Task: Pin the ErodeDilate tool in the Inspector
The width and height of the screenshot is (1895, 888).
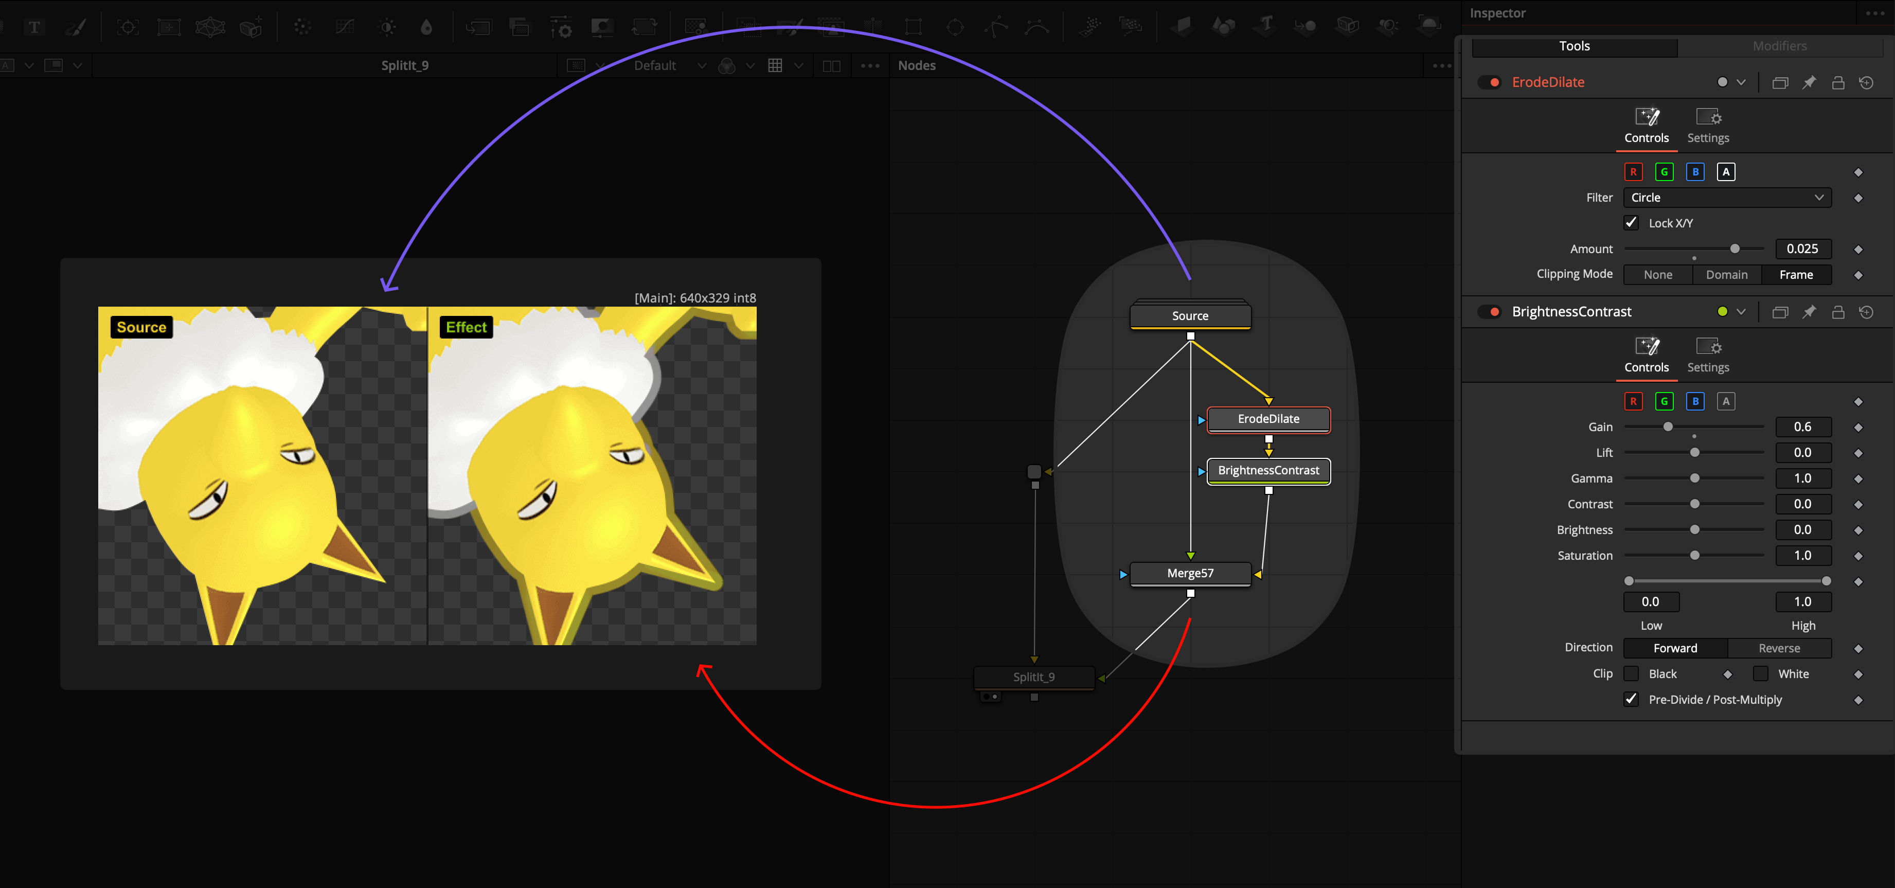Action: pos(1809,82)
